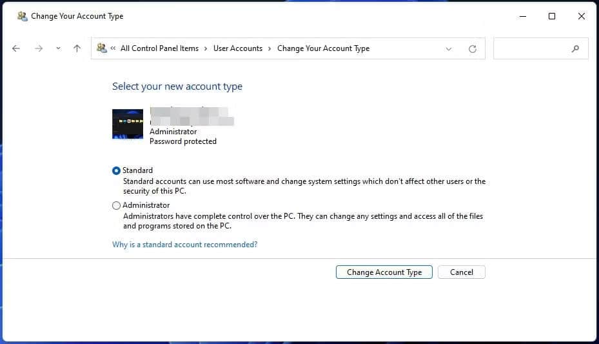The height and width of the screenshot is (344, 599).
Task: Click the search magnifier icon
Action: pos(575,48)
